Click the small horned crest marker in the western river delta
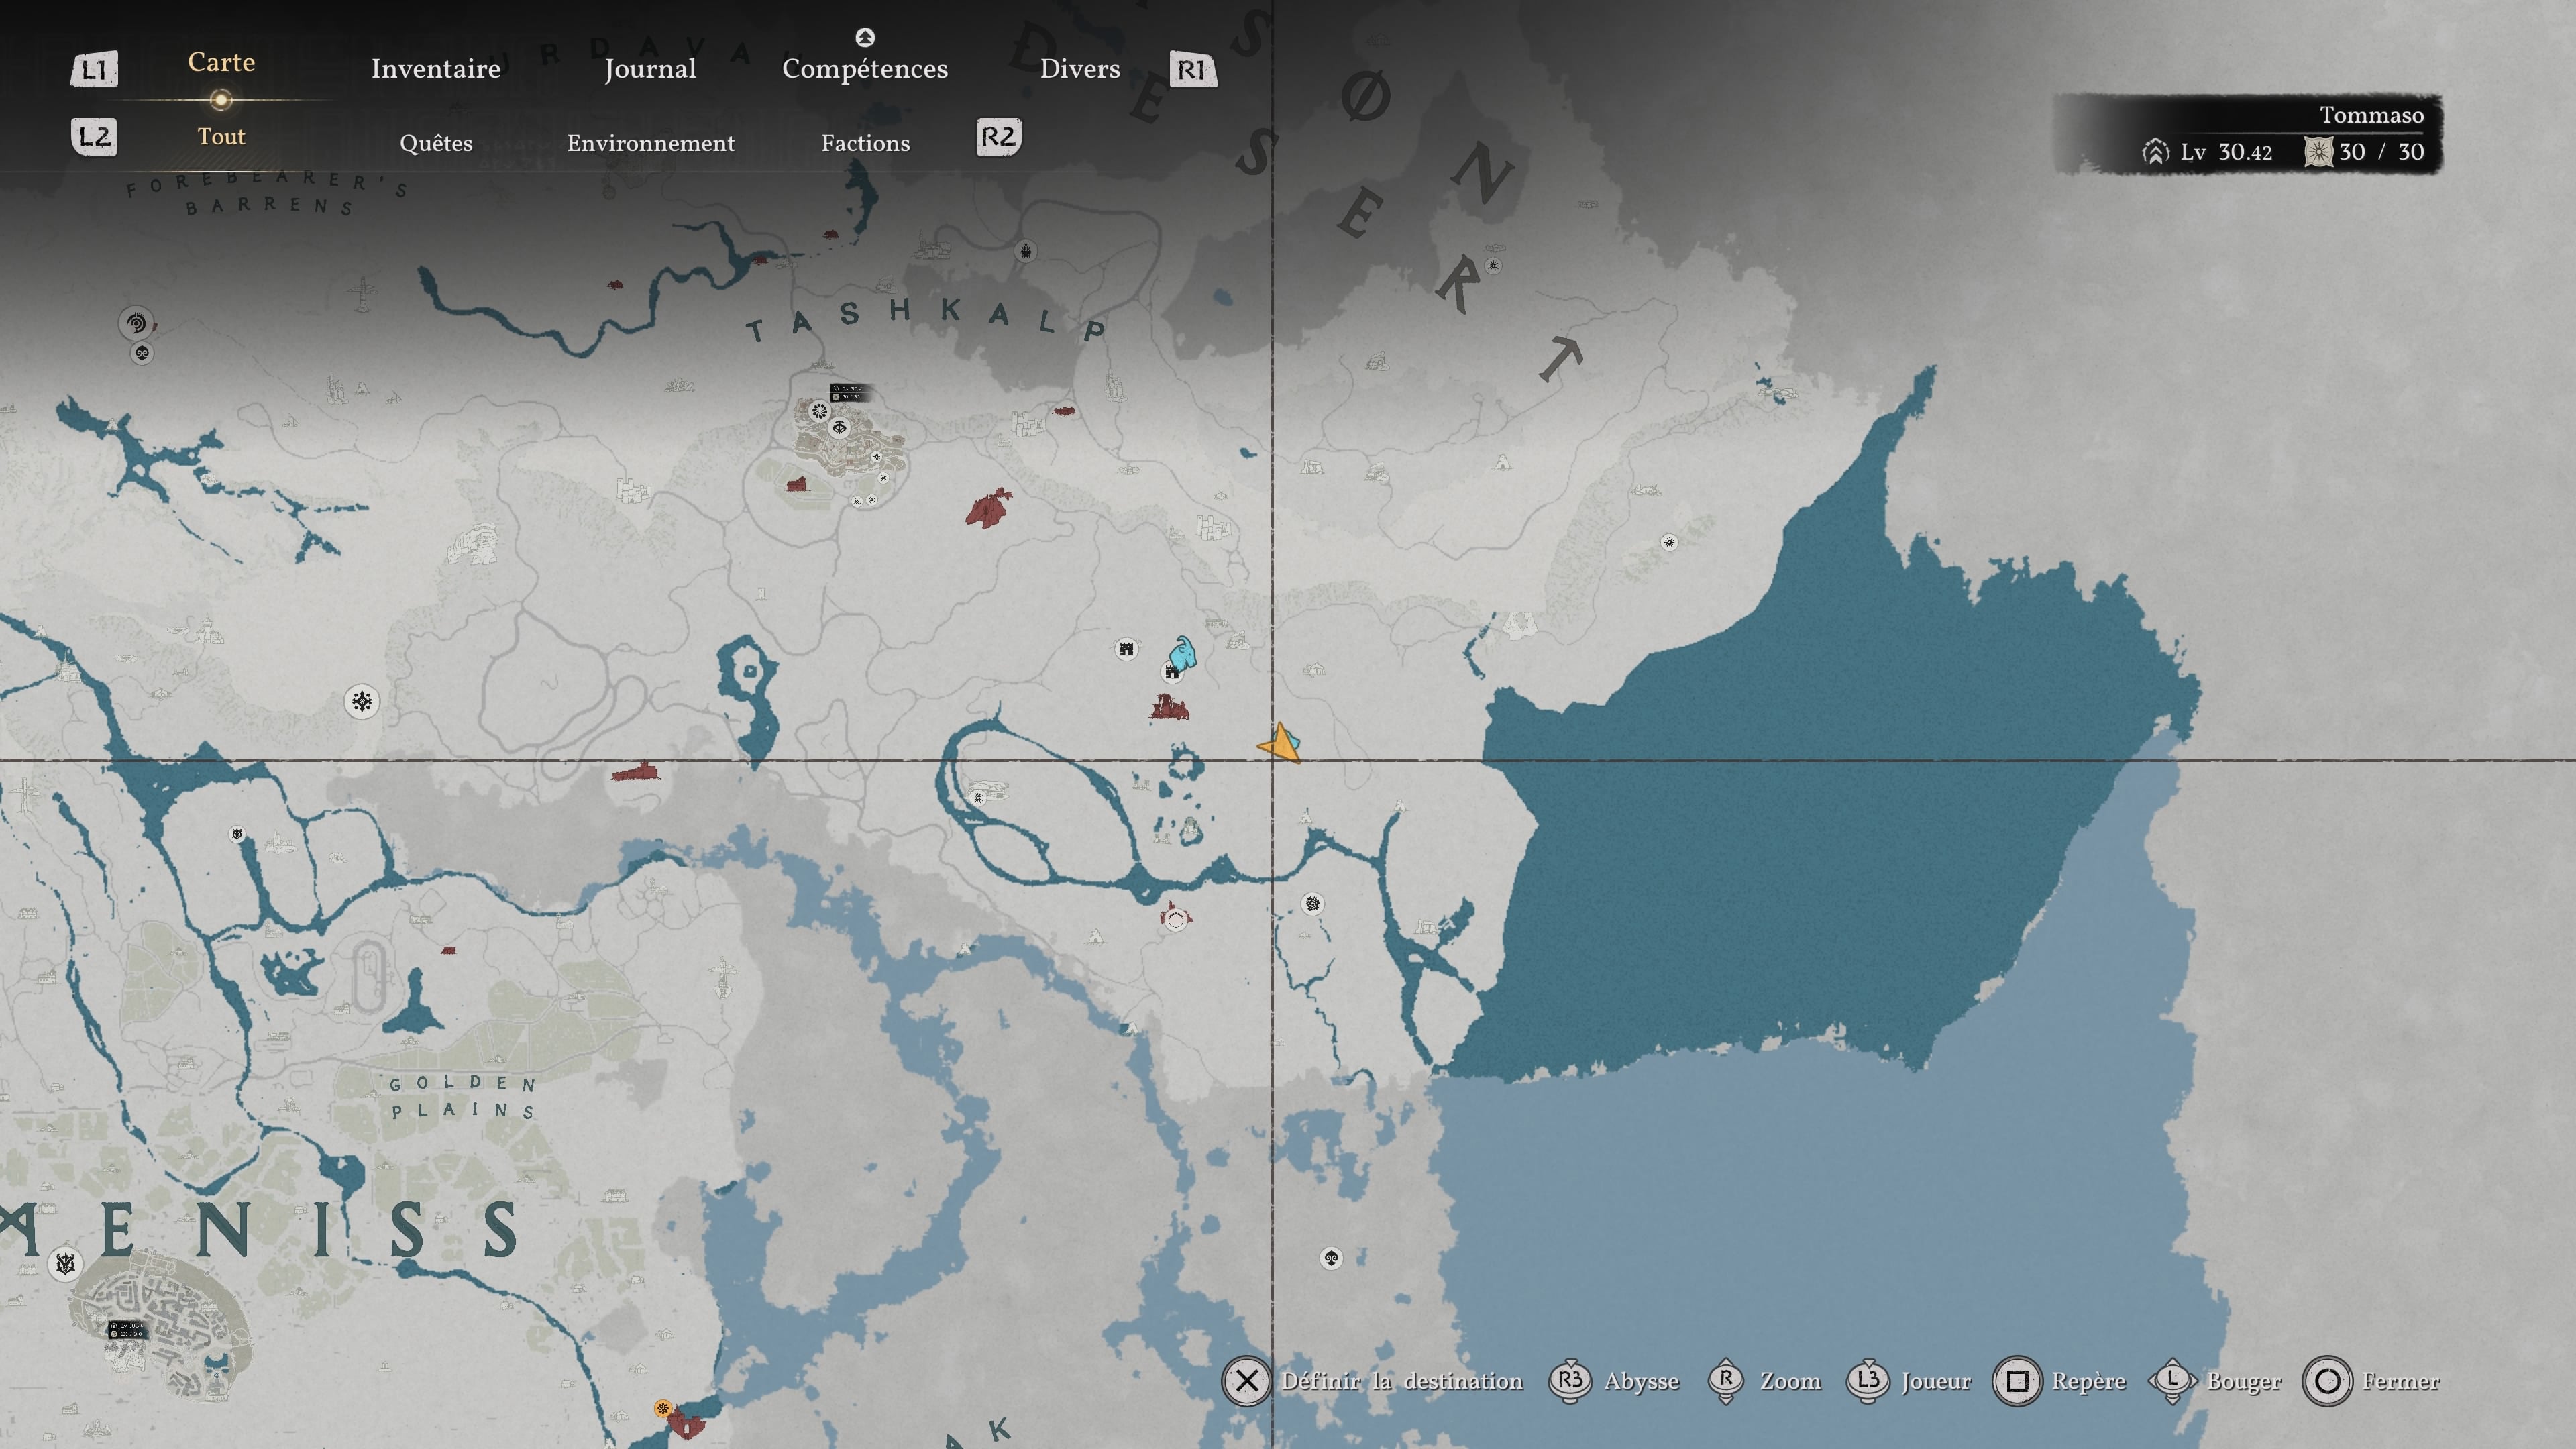The image size is (2576, 1449). point(237,834)
